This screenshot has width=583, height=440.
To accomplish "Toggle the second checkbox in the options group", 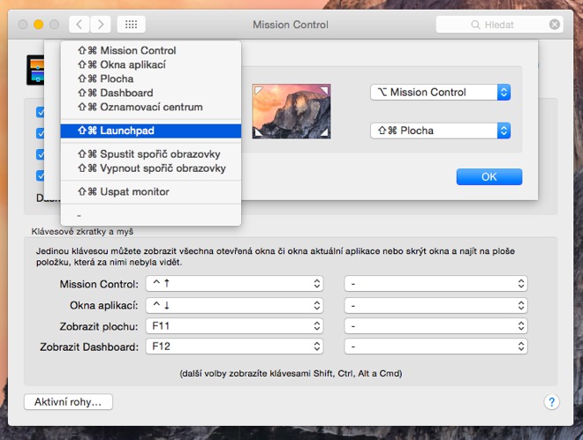I will tap(40, 133).
